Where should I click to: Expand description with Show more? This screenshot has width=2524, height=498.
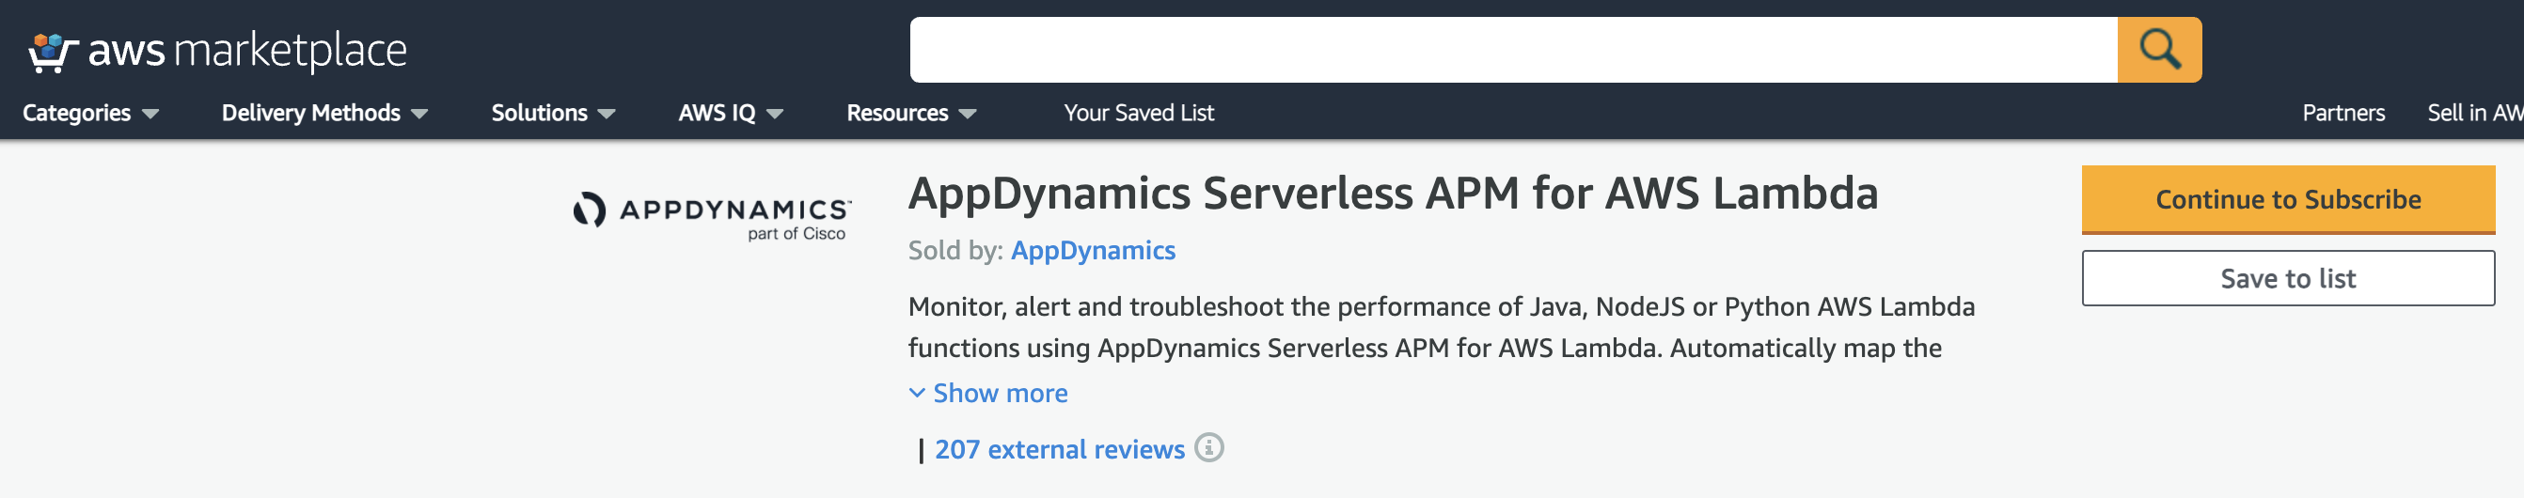pos(1000,393)
